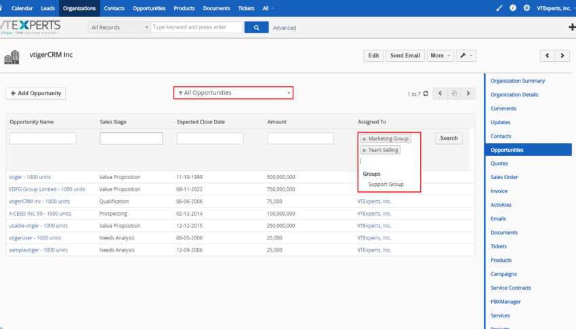This screenshot has height=329, width=576.
Task: Remove Team Selling tag
Action: pos(364,151)
